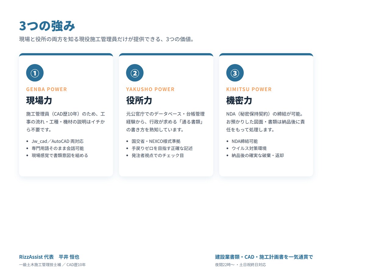Click the subtitle beginning 現場と役所の両方を知る
The height and width of the screenshot is (277, 372).
(x=106, y=39)
